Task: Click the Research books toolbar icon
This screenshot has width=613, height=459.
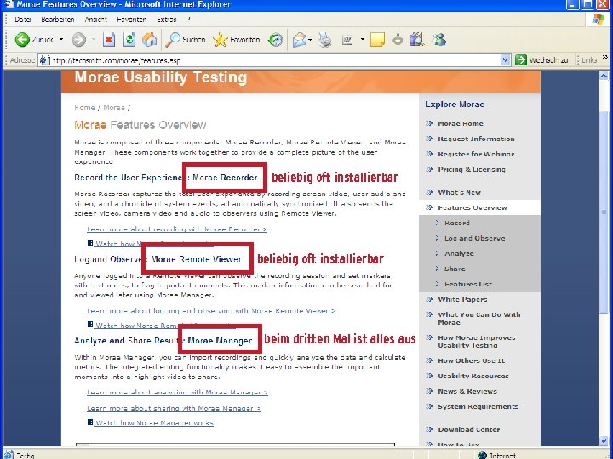Action: pyautogui.click(x=417, y=39)
